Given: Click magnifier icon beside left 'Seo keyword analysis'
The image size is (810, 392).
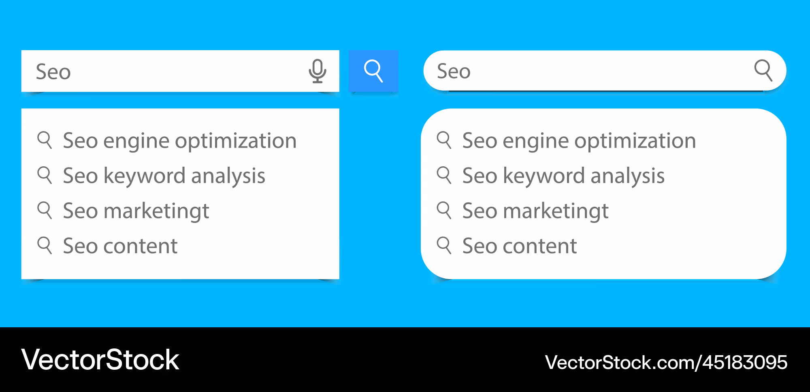Looking at the screenshot, I should coord(45,175).
